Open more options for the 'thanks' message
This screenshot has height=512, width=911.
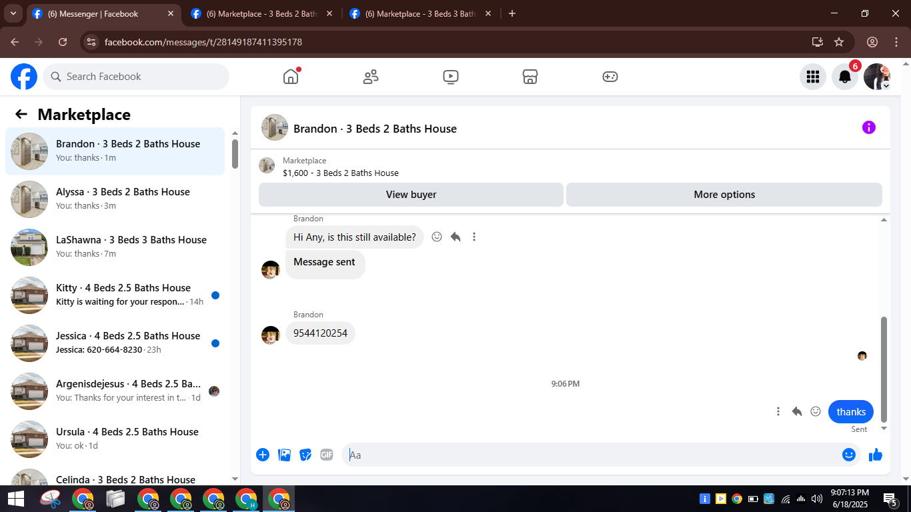778,411
